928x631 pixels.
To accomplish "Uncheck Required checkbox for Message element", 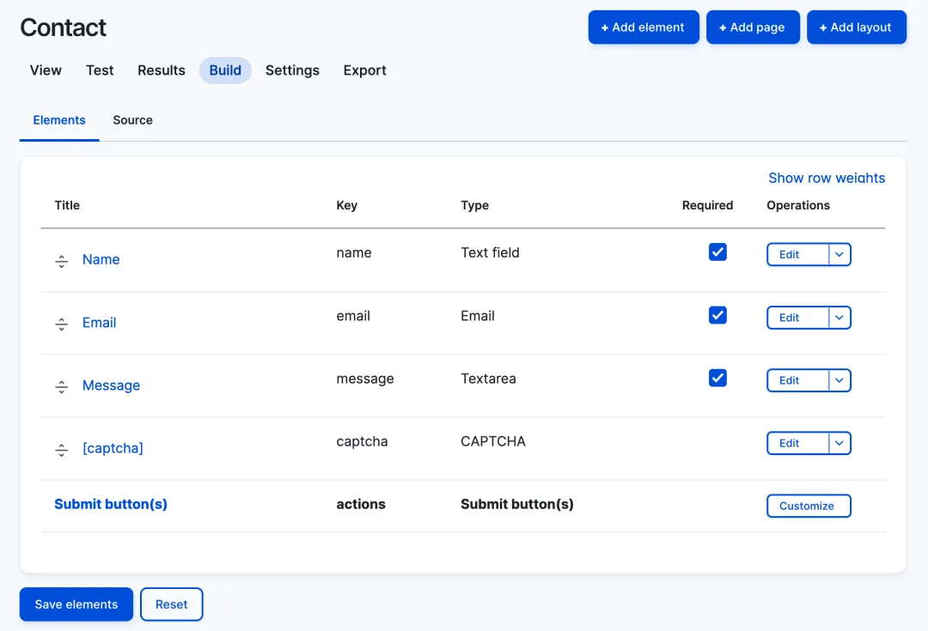I will pyautogui.click(x=717, y=378).
